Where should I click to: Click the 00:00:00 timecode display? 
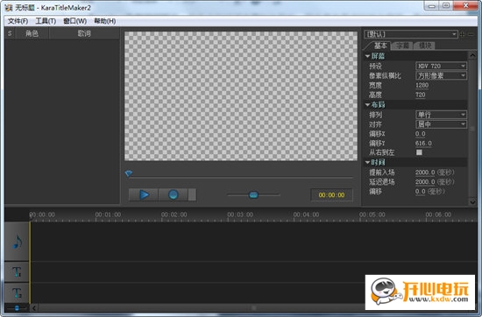point(331,195)
